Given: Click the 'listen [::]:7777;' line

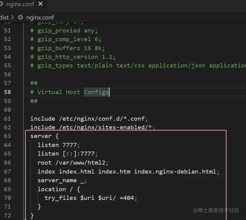Looking at the screenshot, I should 68,154.
